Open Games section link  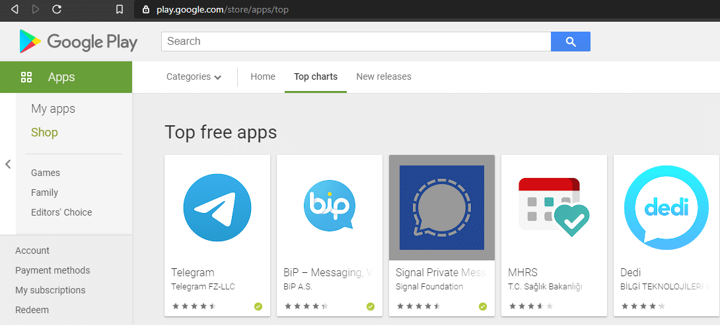pyautogui.click(x=46, y=173)
